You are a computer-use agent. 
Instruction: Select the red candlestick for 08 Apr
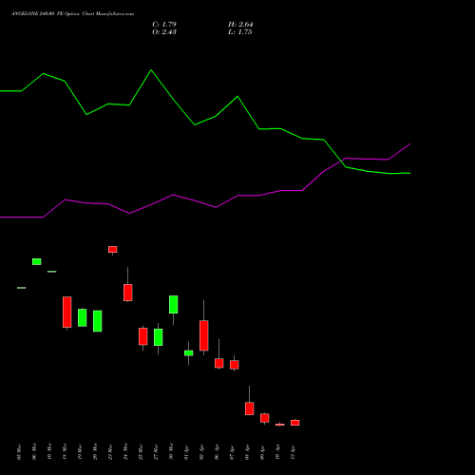pos(250,408)
